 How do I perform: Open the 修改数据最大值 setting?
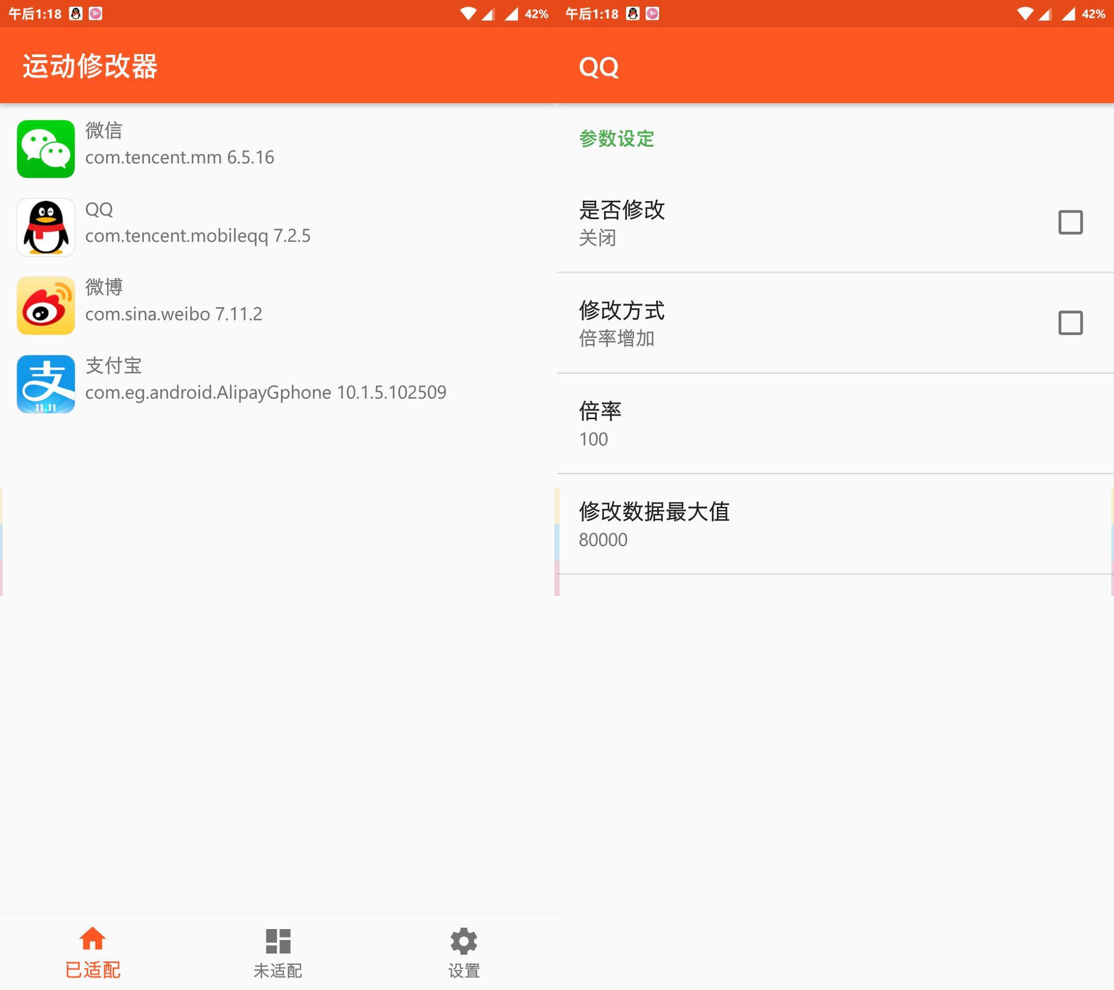point(835,525)
